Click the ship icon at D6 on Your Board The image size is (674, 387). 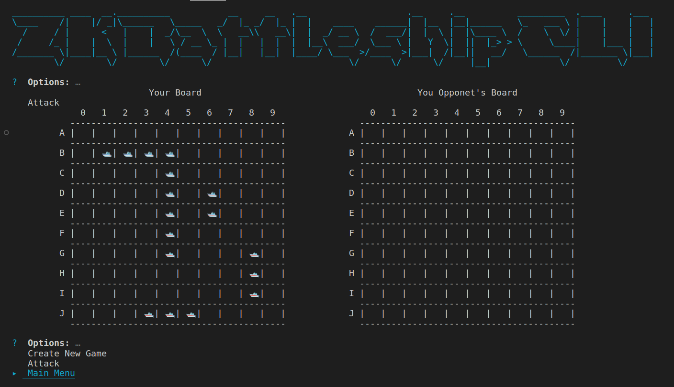212,194
